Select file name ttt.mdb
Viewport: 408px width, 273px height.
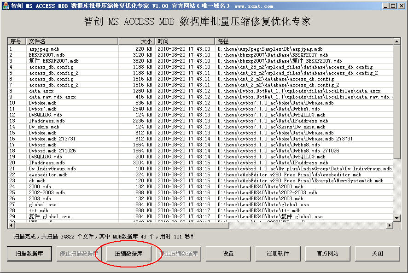[39, 210]
